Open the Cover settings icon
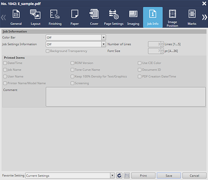This screenshot has height=180, width=208. (x=94, y=14)
